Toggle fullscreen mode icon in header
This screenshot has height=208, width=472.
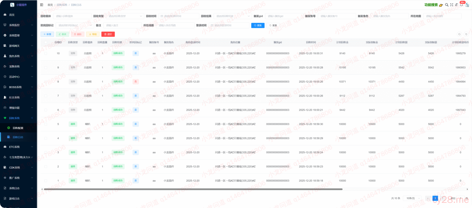[x=452, y=5]
